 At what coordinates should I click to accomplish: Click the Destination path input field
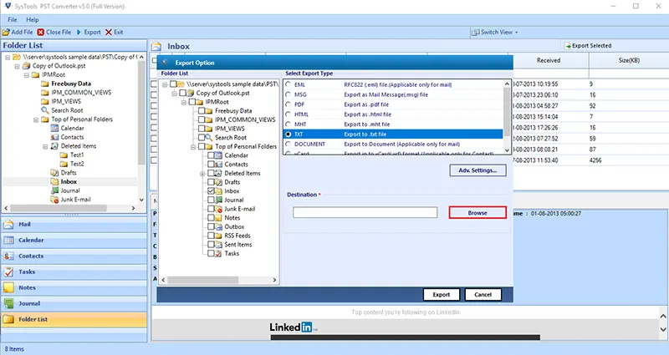coord(365,212)
